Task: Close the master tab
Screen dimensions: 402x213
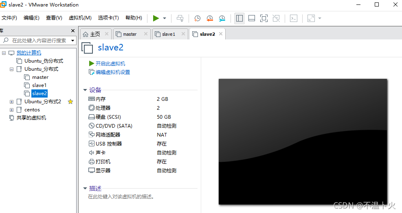Action: [x=146, y=34]
